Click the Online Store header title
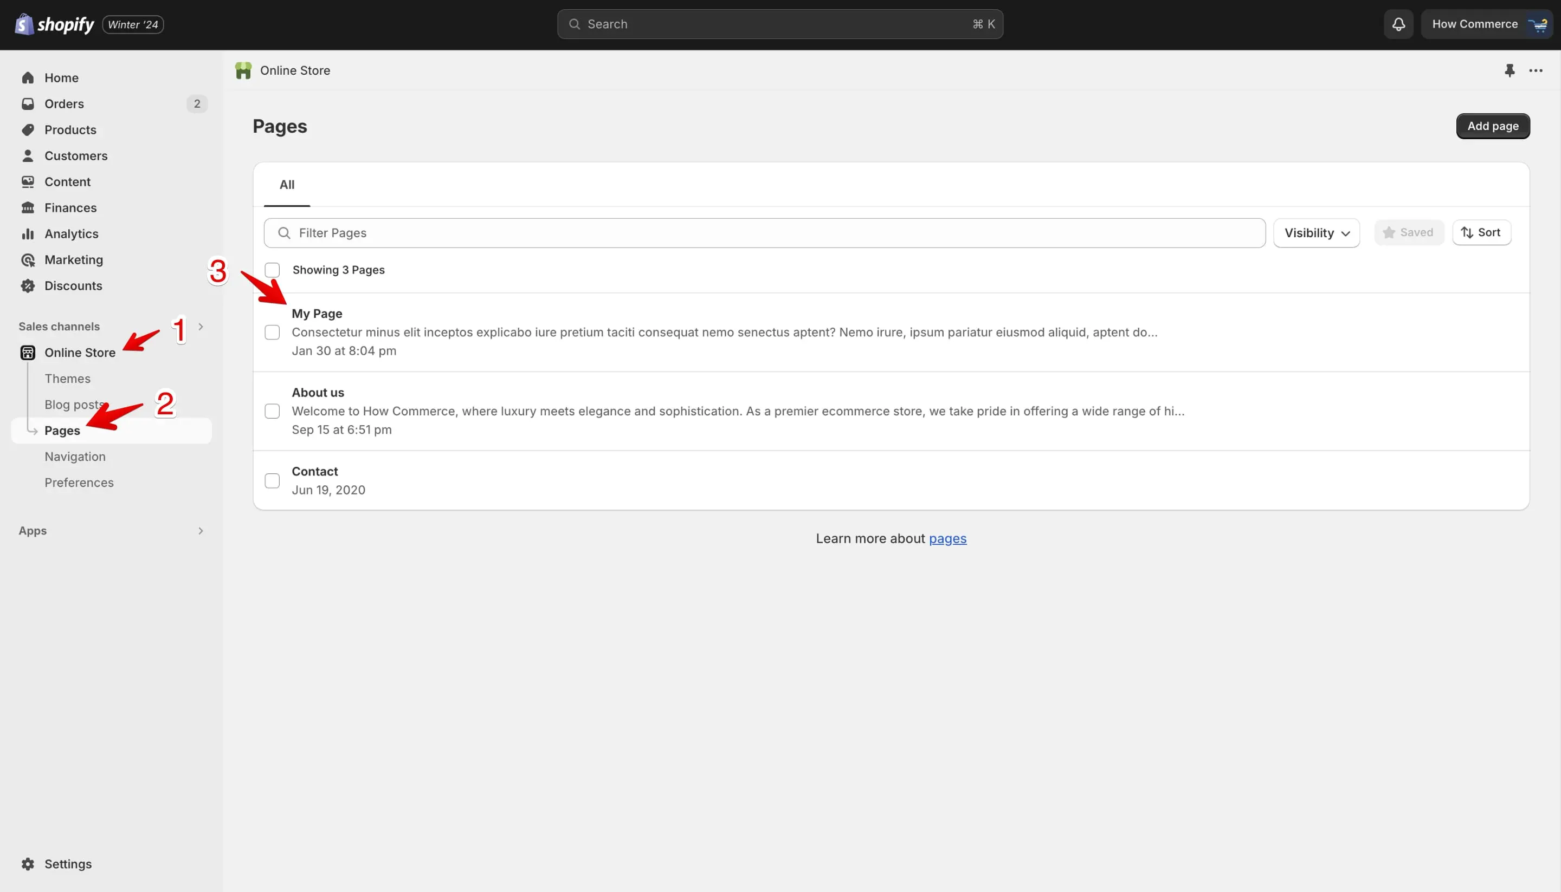1561x892 pixels. pyautogui.click(x=295, y=70)
